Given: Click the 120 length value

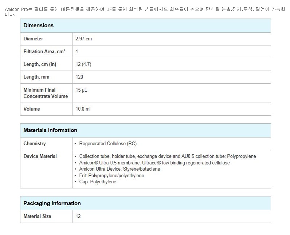Looking at the screenshot, I should [79, 77].
